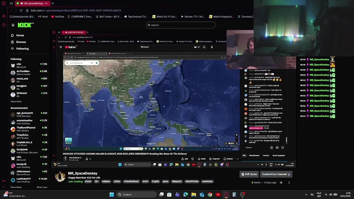Viewport: 354px width, 199px height.
Task: Open the Opera main menu logo
Action: (4, 3)
